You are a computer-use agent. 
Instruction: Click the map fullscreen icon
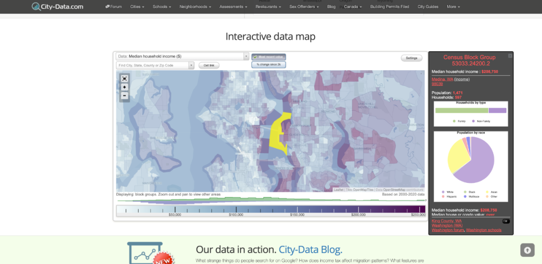[124, 79]
